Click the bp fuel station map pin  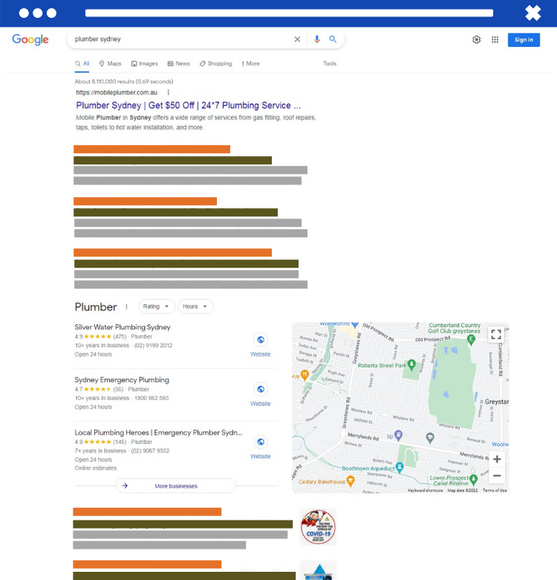click(398, 435)
